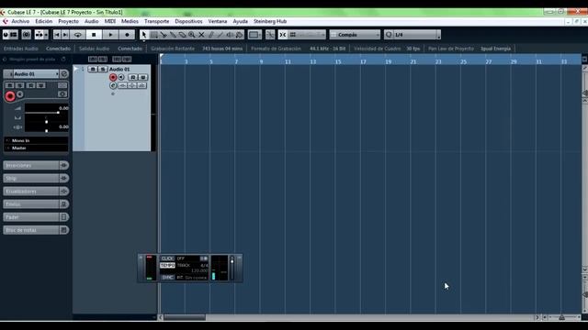Toggle Read automation on Audio 01 track list
The image size is (588, 330).
pos(132,77)
